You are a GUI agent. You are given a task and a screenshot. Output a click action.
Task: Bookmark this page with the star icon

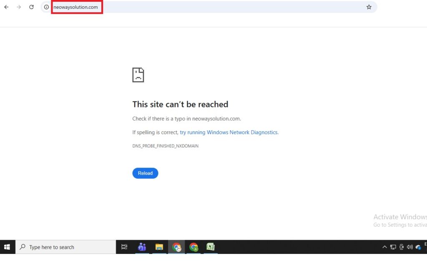point(369,7)
